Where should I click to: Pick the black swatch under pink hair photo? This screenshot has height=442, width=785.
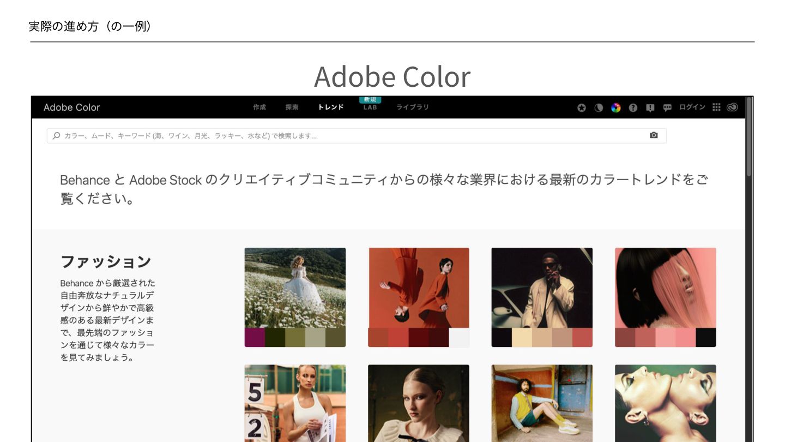706,338
